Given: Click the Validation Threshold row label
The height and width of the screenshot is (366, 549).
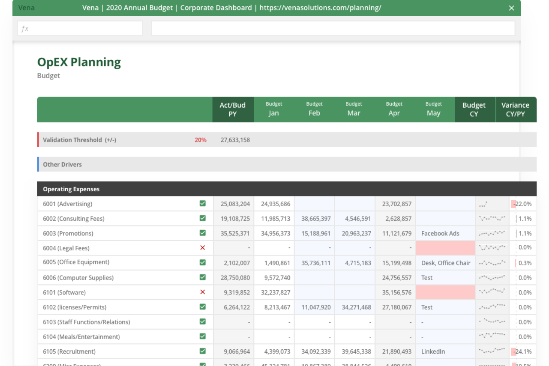Looking at the screenshot, I should pyautogui.click(x=79, y=140).
